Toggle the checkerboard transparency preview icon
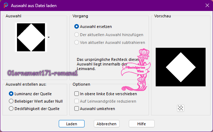The image size is (213, 132). click(180, 108)
